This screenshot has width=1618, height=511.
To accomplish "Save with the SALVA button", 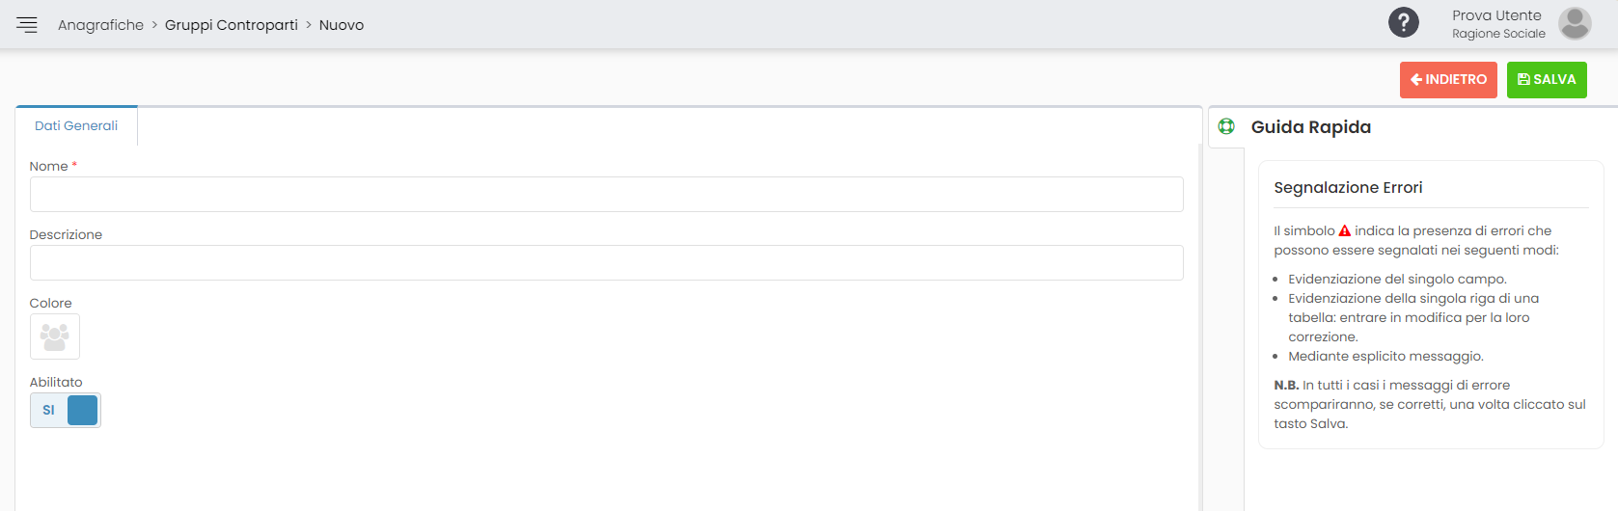I will tap(1547, 80).
